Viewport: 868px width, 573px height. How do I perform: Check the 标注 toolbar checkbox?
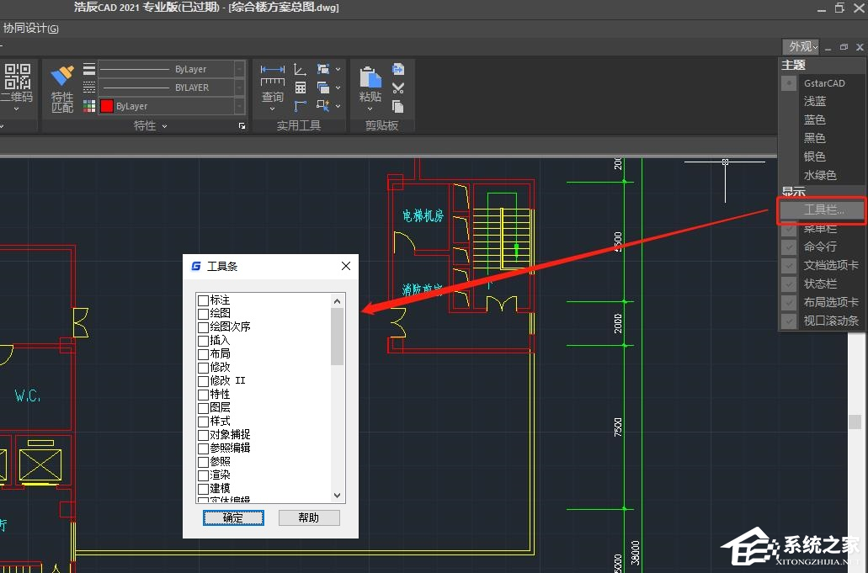[203, 300]
